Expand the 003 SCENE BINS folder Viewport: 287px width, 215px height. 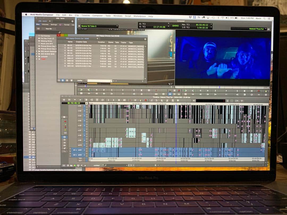37,54
